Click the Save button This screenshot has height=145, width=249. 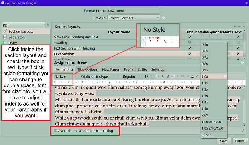[x=224, y=141]
